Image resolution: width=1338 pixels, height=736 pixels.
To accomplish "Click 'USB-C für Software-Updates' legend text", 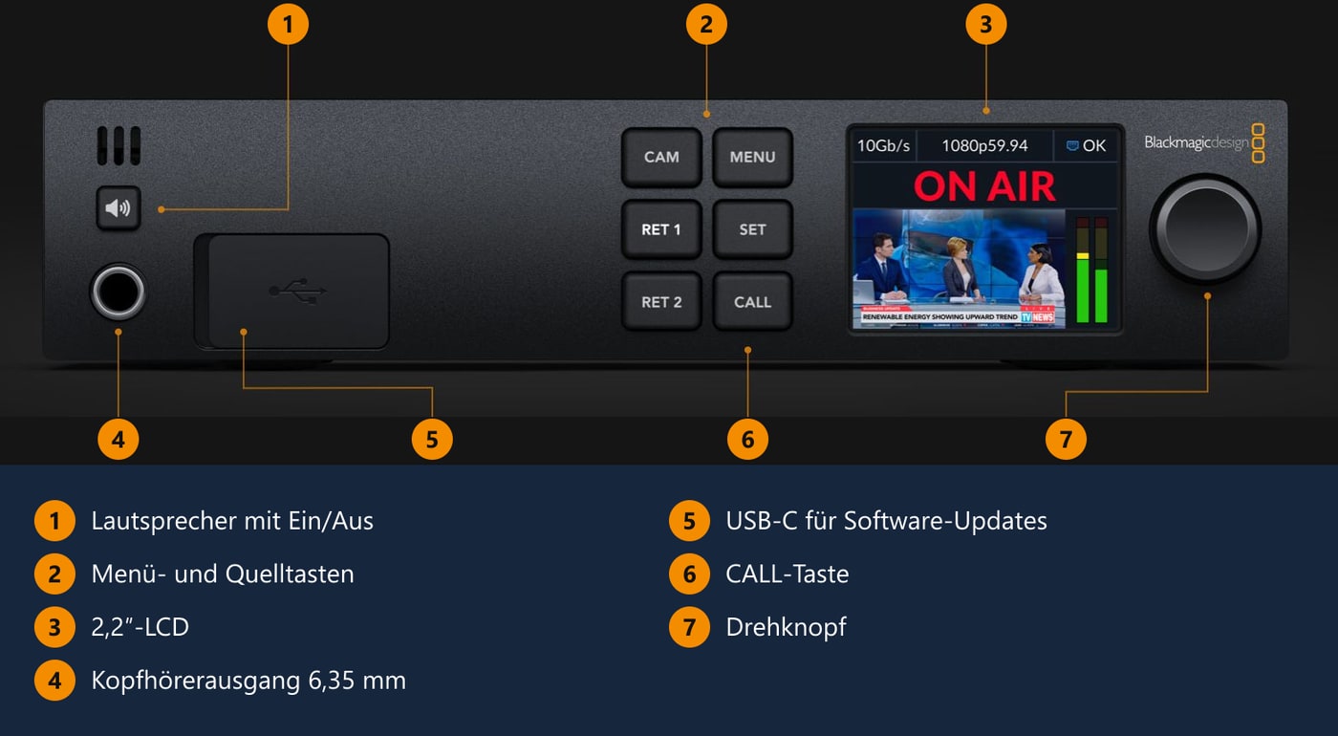I will pos(887,521).
